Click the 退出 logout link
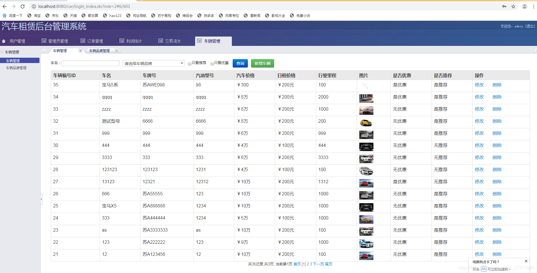Screen dimensions: 537x273 coord(530,26)
